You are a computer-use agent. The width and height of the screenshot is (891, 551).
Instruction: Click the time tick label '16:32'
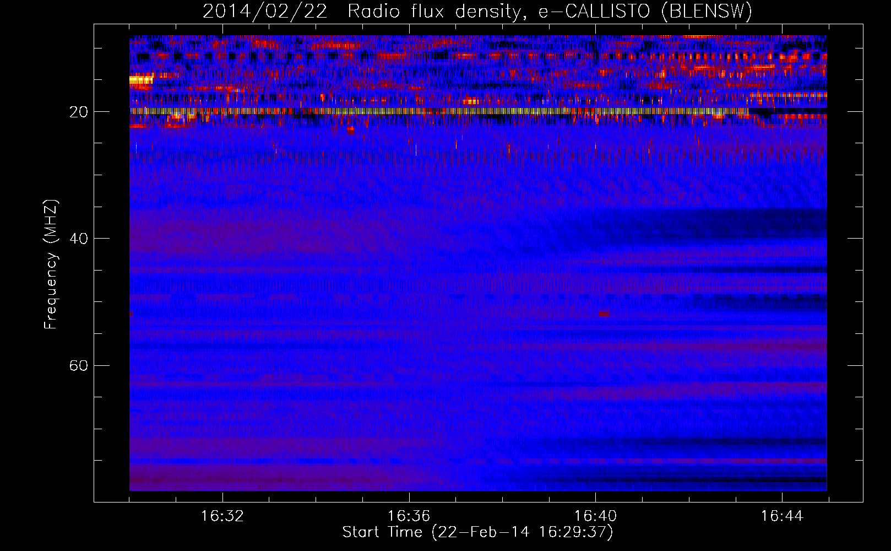[222, 516]
